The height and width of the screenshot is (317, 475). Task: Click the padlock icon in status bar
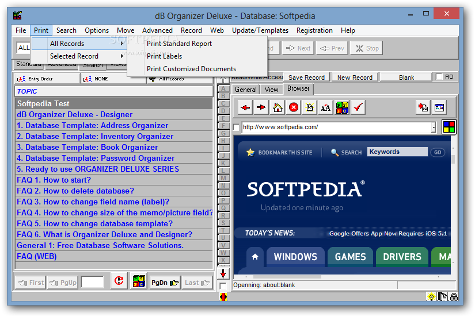454,297
